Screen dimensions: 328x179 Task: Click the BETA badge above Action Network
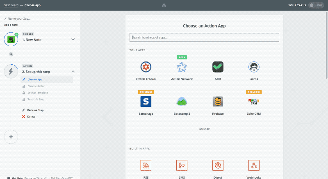(x=182, y=57)
